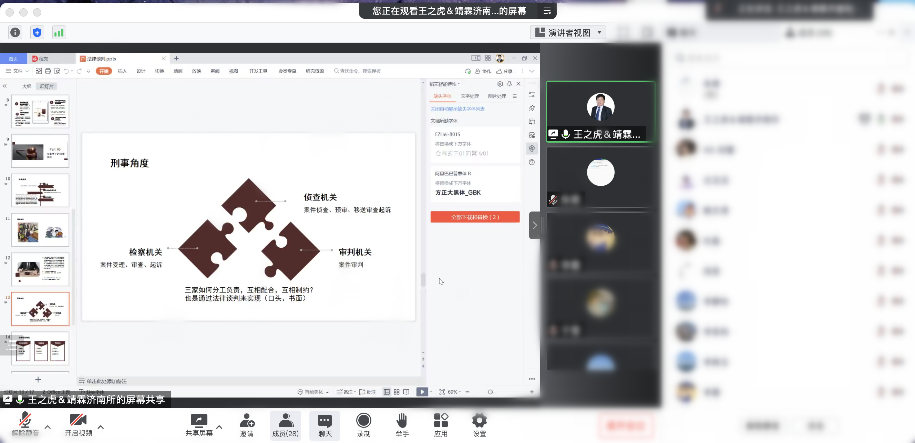Image resolution: width=915 pixels, height=443 pixels.
Task: Select the 文字处理 panel tab
Action: pyautogui.click(x=470, y=96)
